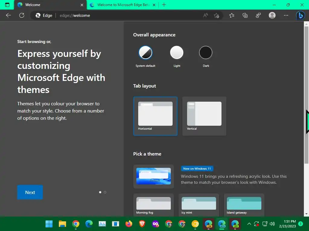Click the Next button
309x231 pixels.
click(x=30, y=192)
